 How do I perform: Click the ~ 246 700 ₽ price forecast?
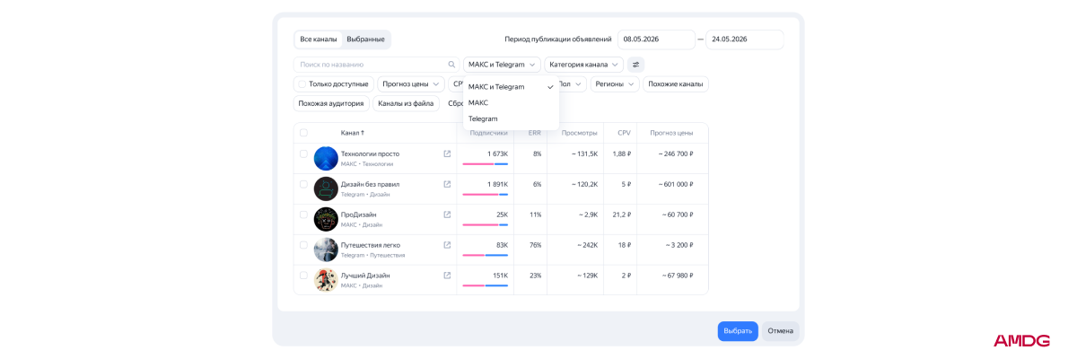(678, 153)
